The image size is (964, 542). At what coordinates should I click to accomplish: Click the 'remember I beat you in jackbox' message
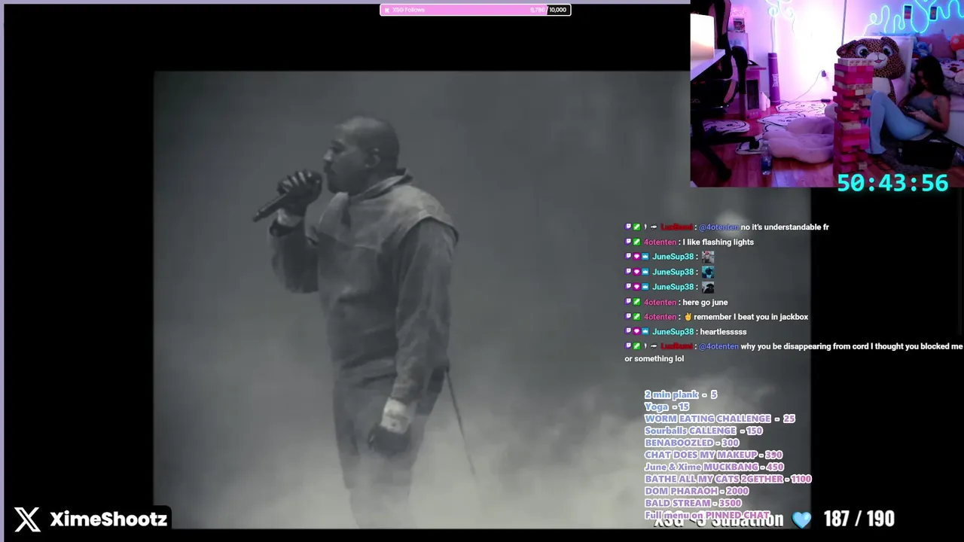point(751,317)
